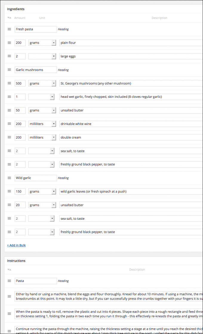Toggle sort arrows in Ingredients header
The image size is (203, 334).
[x=9, y=18]
